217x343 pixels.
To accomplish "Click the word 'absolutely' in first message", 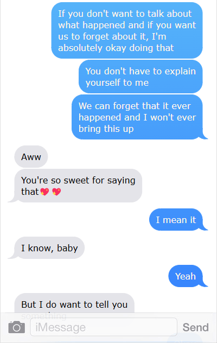I will pyautogui.click(x=80, y=48).
